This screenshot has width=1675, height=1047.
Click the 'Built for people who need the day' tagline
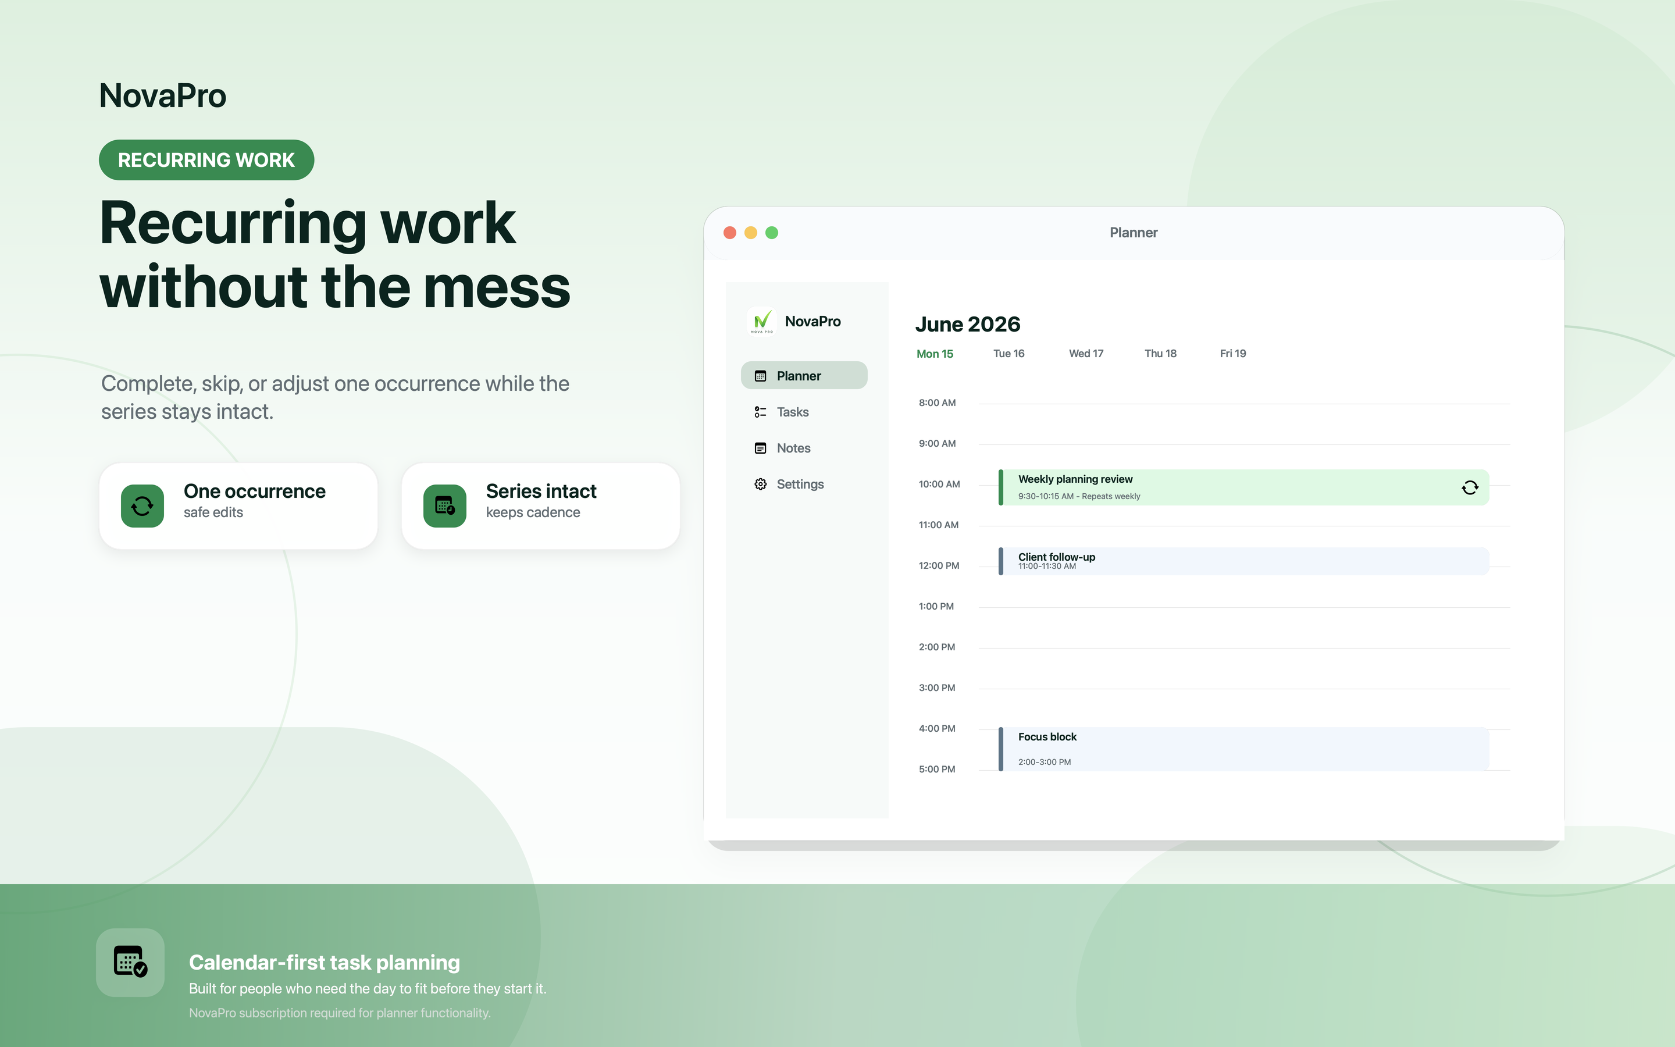point(368,989)
